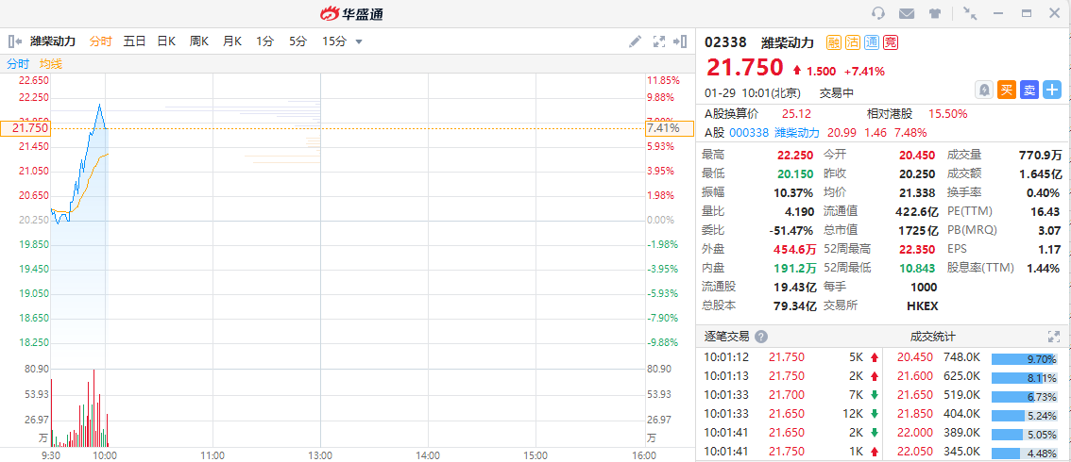
Task: Click the 成交量 value 770.9万
Action: [x=1040, y=156]
